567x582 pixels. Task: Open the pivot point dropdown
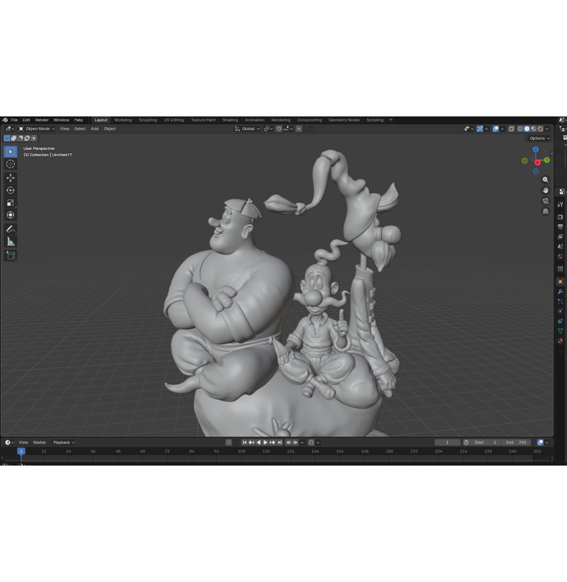269,128
